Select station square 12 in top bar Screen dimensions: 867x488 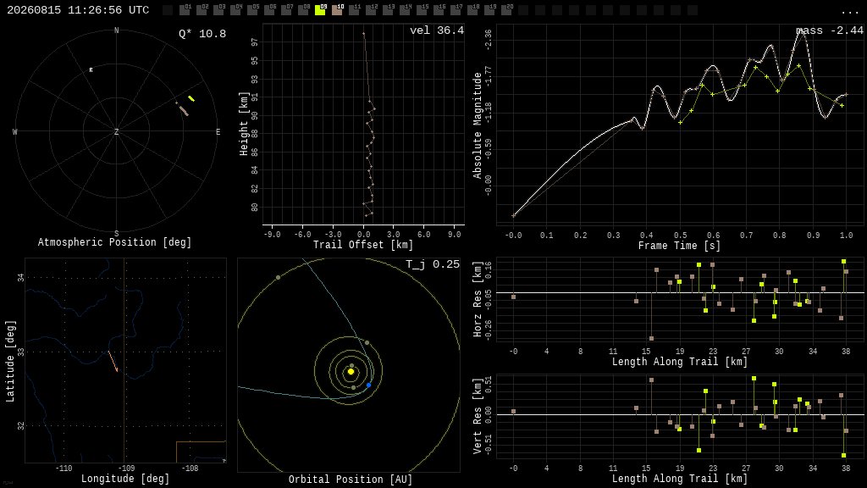click(x=371, y=10)
